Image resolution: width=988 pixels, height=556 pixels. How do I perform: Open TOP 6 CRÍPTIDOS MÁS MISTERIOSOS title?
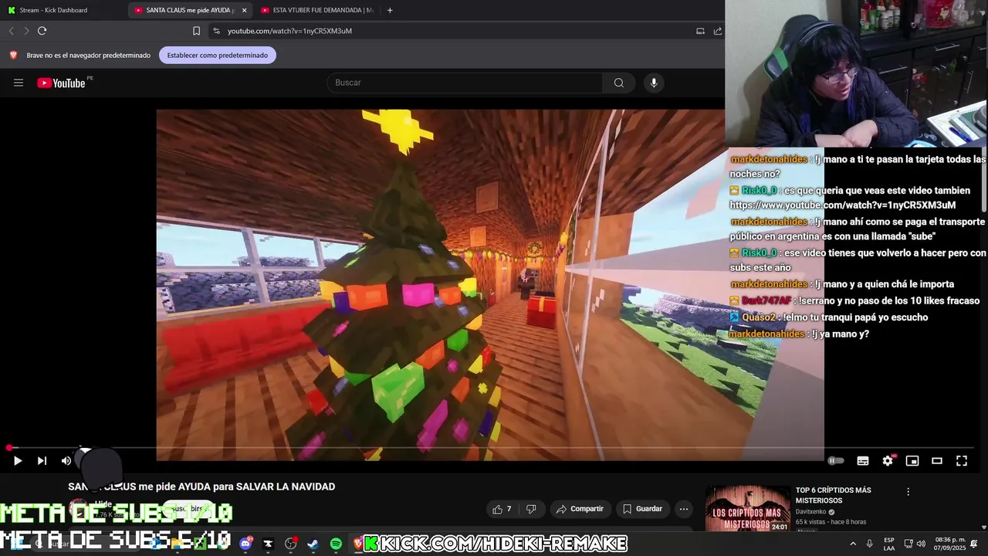(x=834, y=495)
